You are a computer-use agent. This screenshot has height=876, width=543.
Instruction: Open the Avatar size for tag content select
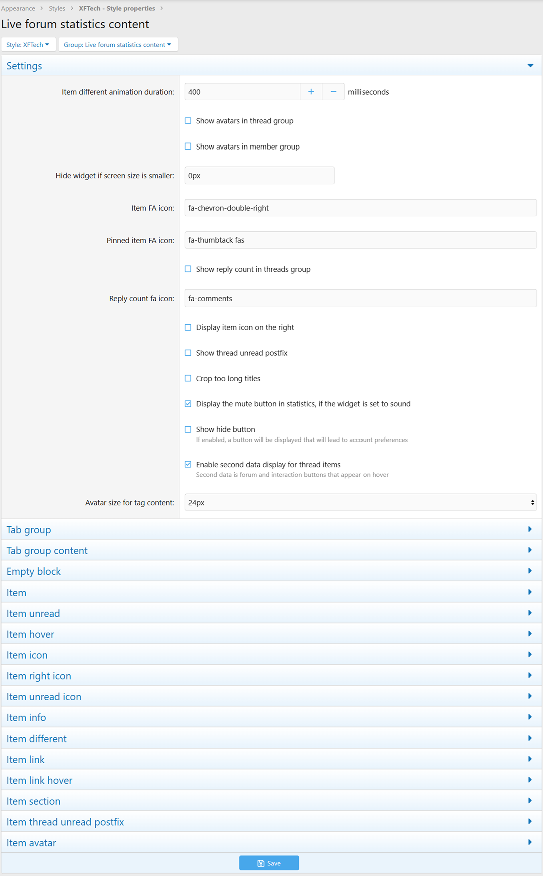tap(360, 503)
